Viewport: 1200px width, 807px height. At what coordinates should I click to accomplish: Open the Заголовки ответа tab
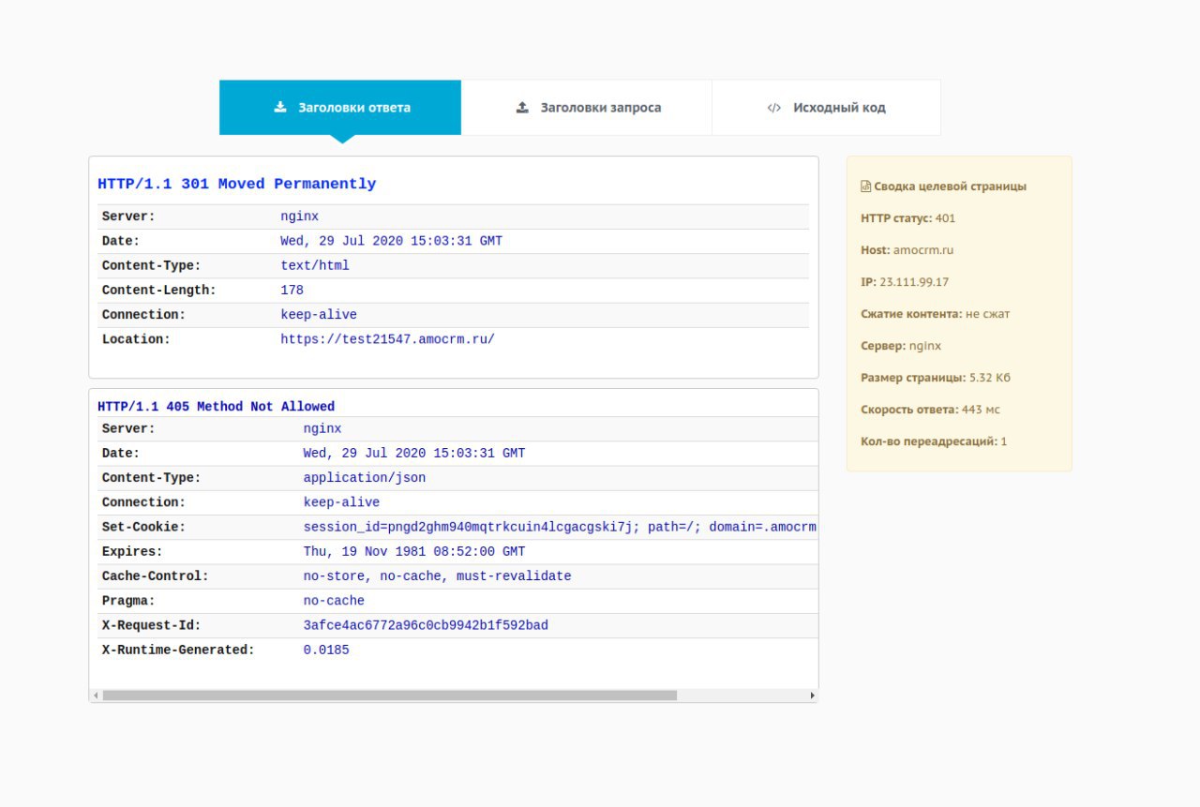[x=340, y=108]
